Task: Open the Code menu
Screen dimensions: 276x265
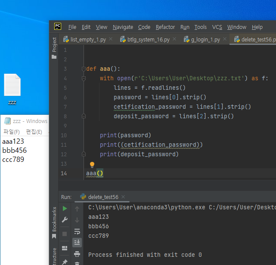Action: pyautogui.click(x=144, y=27)
